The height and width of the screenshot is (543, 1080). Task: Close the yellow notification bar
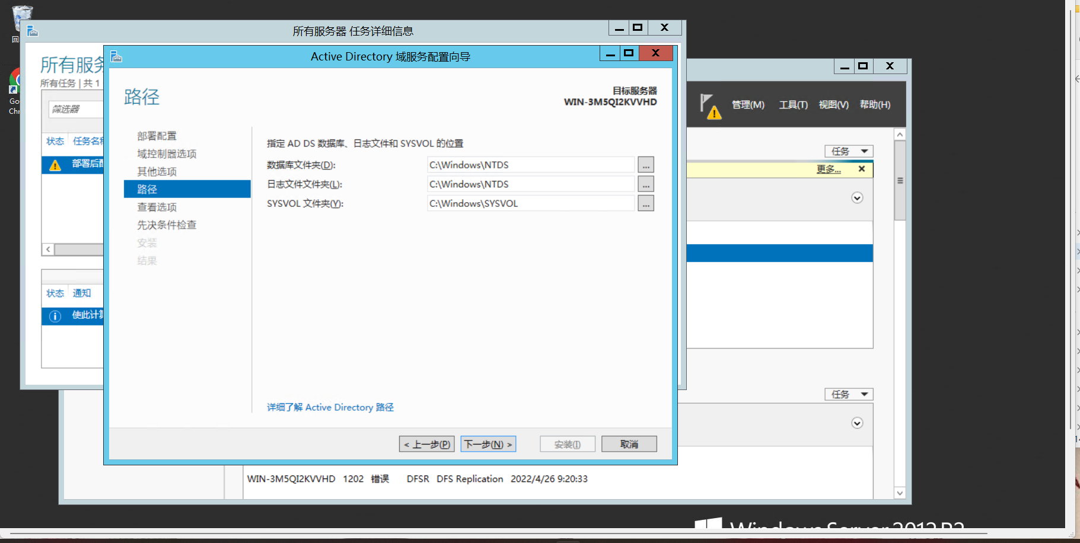[x=862, y=169]
